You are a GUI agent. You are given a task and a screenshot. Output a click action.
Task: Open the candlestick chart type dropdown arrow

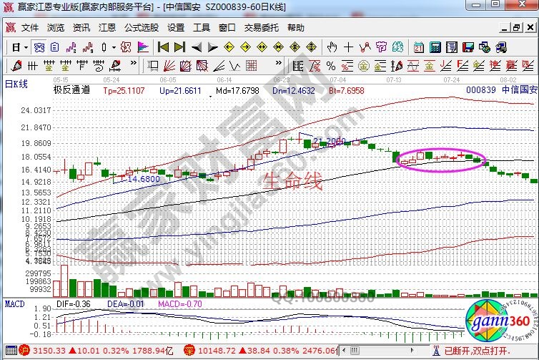[x=114, y=47]
